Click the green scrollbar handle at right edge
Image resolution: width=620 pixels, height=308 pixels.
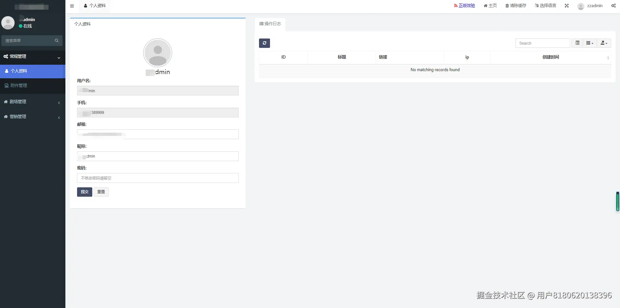(x=618, y=201)
